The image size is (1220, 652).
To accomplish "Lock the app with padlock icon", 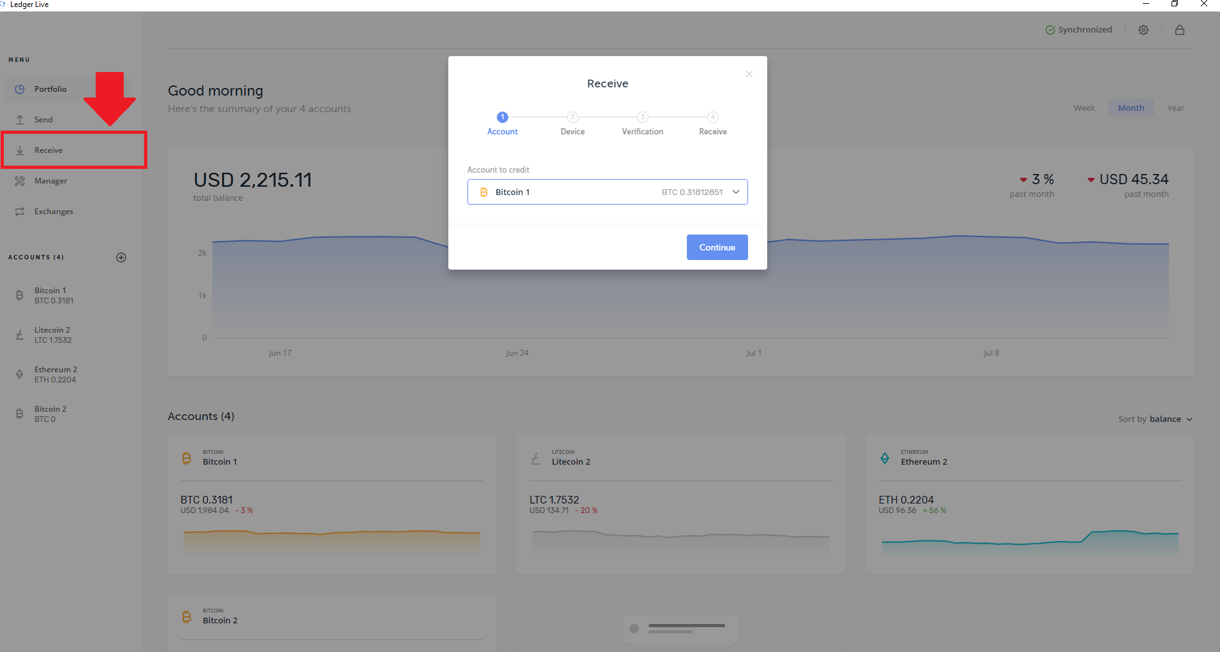I will (1180, 30).
